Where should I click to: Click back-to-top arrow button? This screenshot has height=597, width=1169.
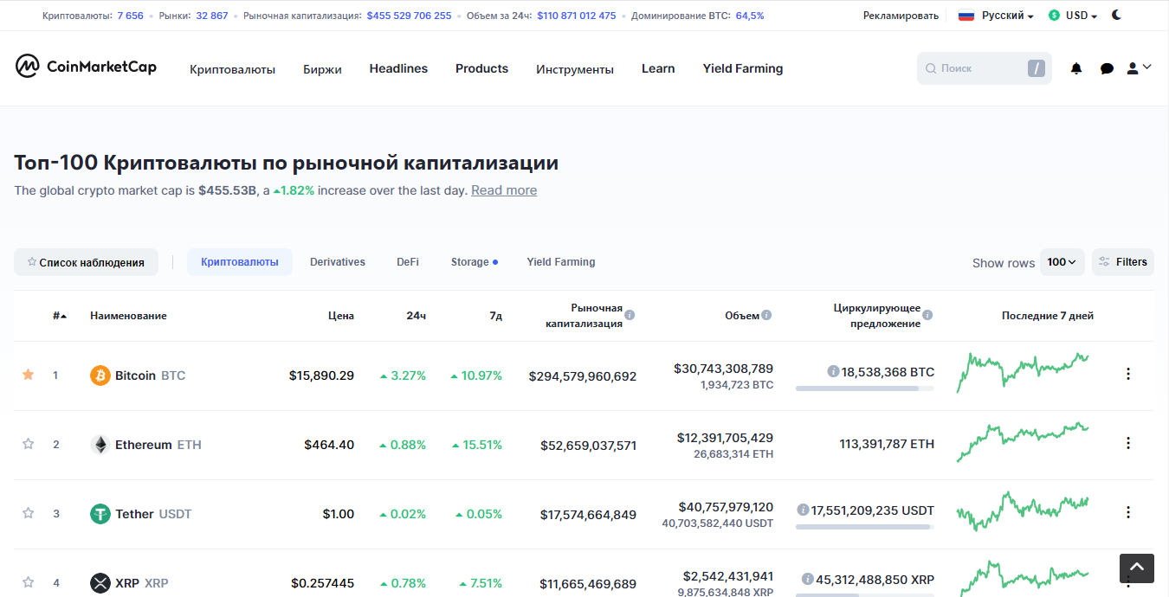tap(1137, 568)
